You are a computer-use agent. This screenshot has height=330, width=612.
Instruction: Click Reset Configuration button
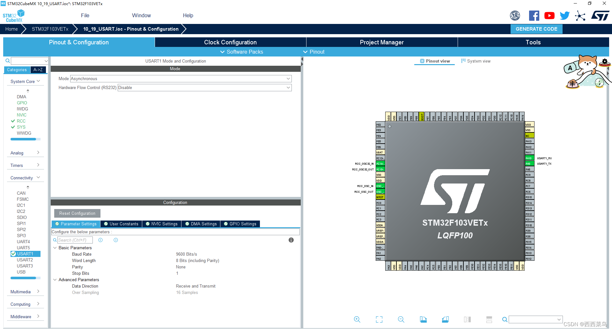(77, 213)
